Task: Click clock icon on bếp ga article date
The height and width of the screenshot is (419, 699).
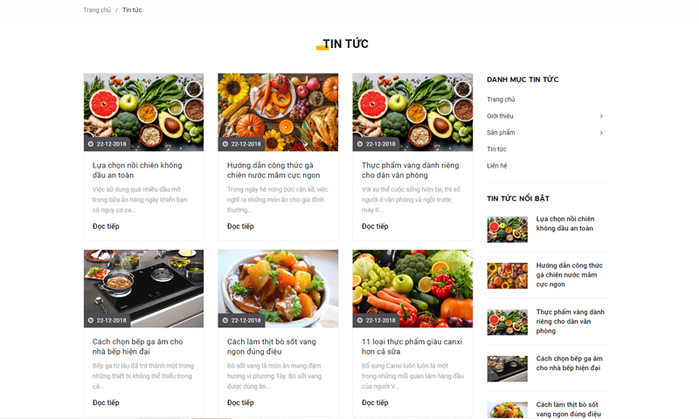Action: [91, 320]
